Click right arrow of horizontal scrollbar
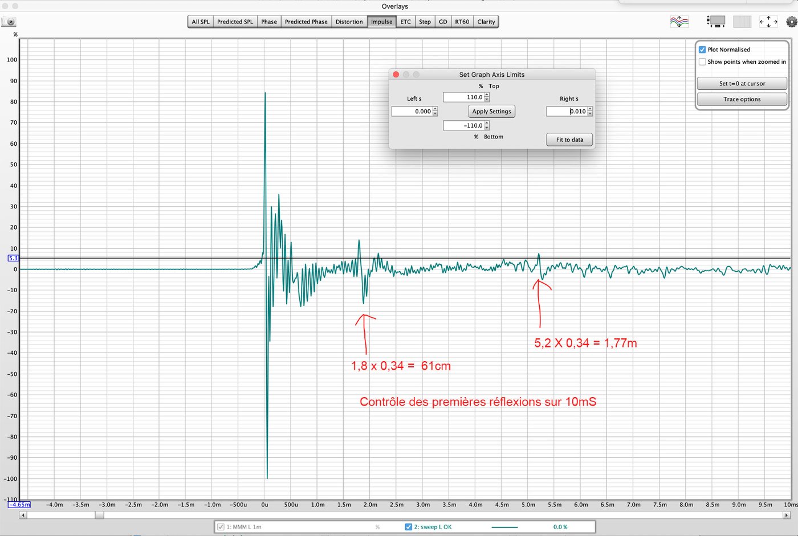The image size is (798, 536). pyautogui.click(x=786, y=515)
